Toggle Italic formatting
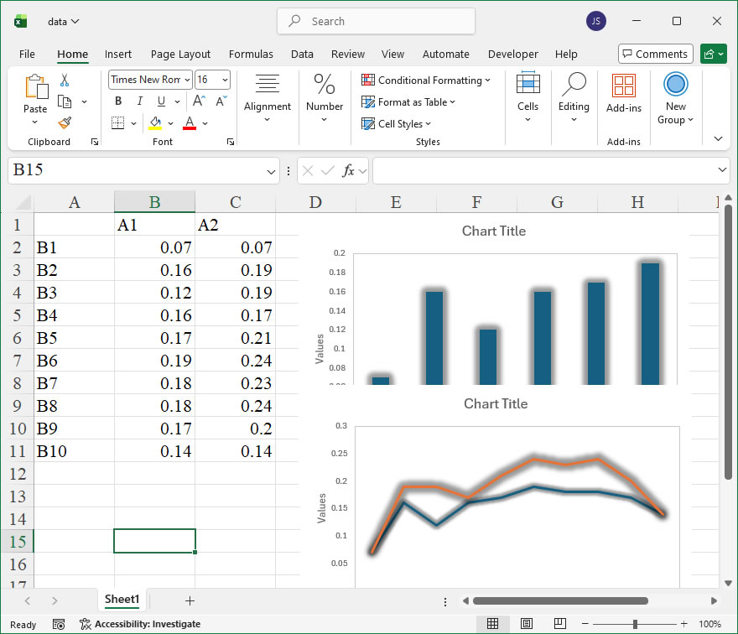Screen dimensions: 738x634 (139, 101)
